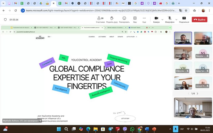Click LET'S STUDY nav link in shared page
This screenshot has width=213, height=133.
132,37
